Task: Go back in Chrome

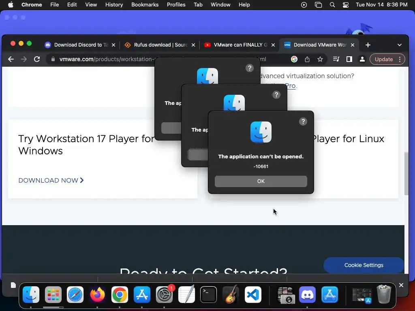Action: [x=11, y=59]
